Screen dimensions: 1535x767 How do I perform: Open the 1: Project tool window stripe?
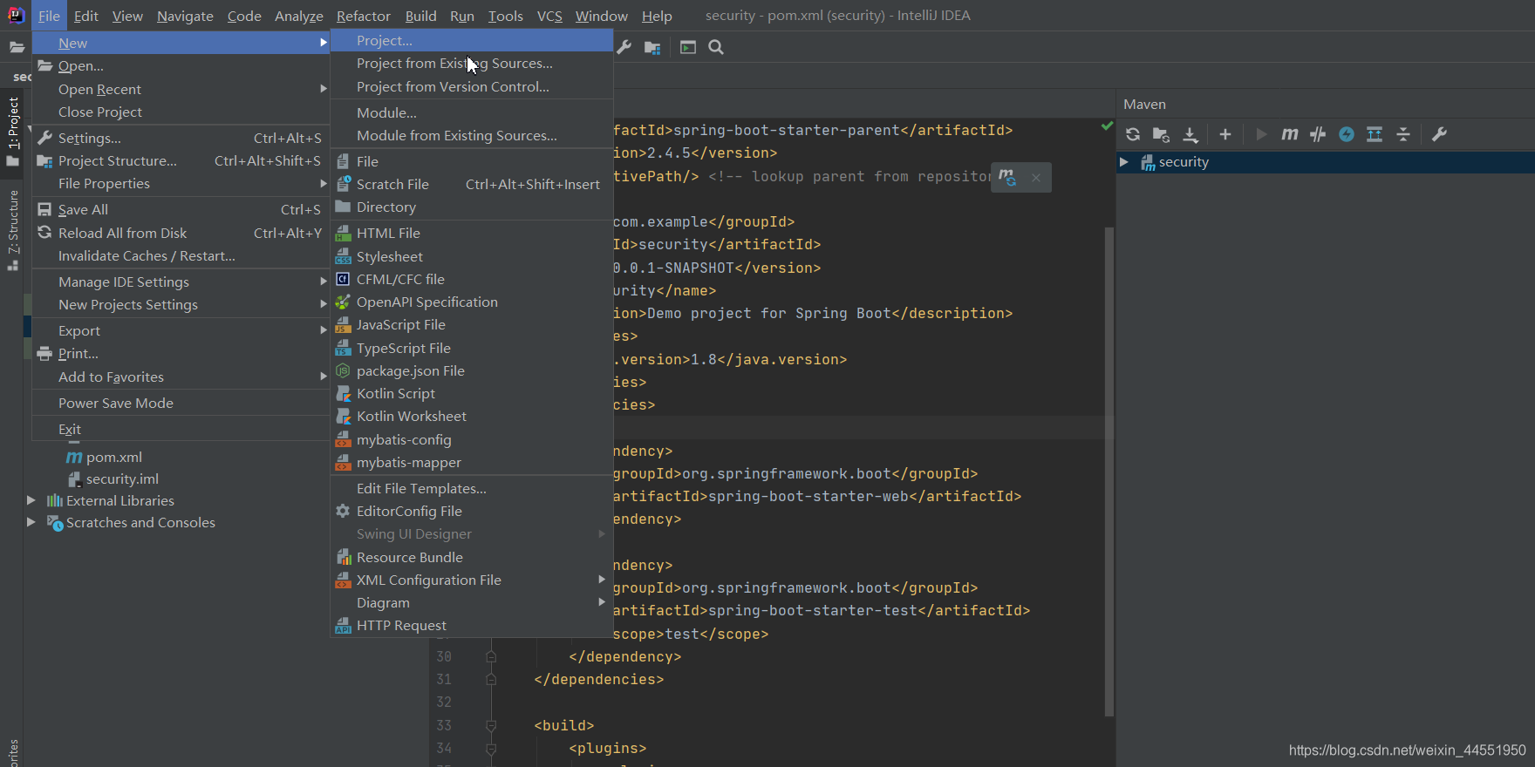(13, 131)
